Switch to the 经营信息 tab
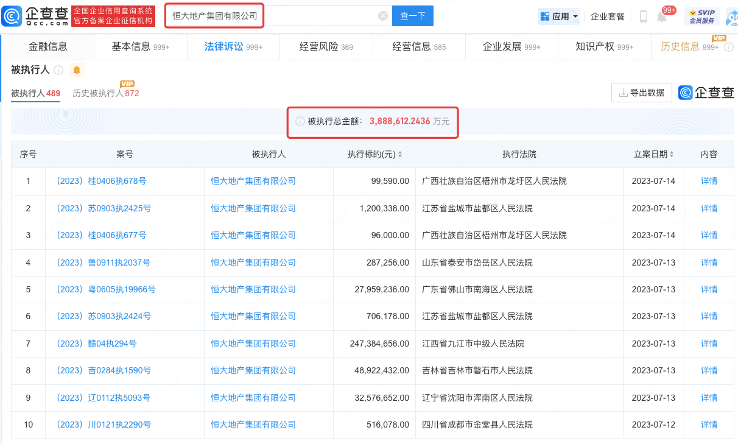The width and height of the screenshot is (738, 444). [x=419, y=47]
